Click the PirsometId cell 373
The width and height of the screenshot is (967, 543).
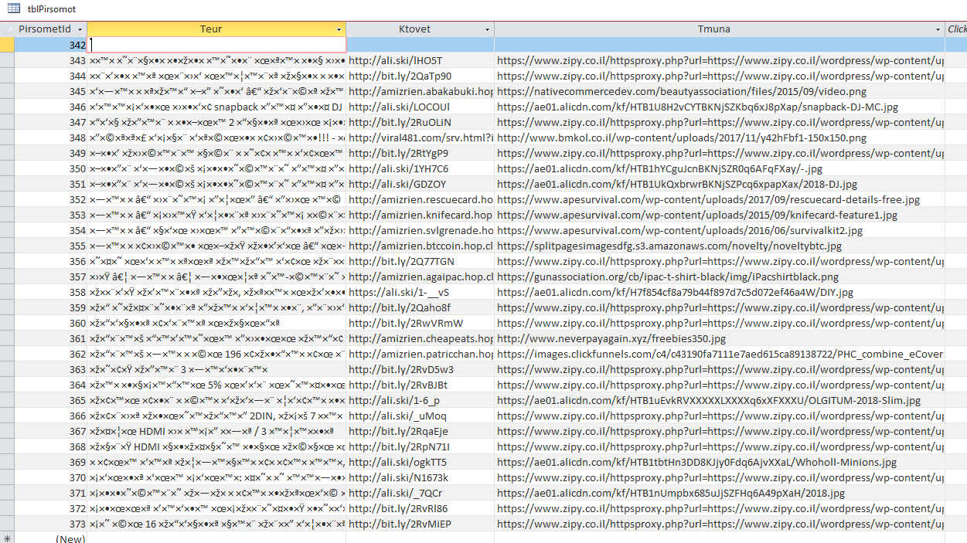(51, 524)
